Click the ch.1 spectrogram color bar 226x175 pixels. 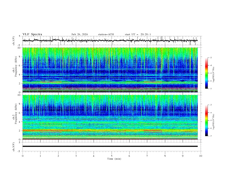click(x=206, y=73)
